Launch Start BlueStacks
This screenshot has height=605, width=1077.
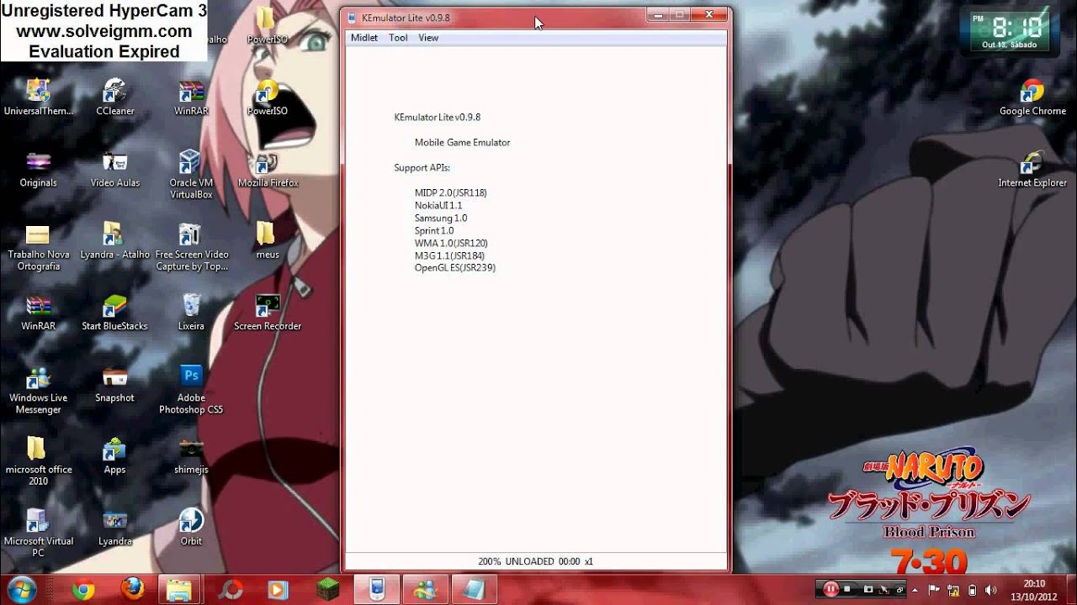[x=114, y=313]
